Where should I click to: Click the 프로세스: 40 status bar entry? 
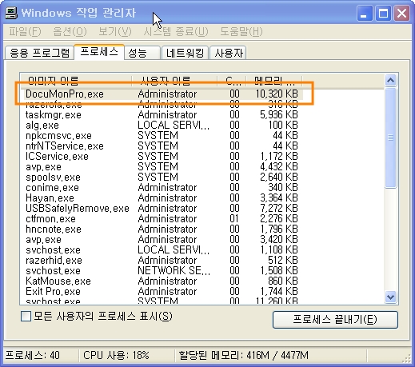33,355
